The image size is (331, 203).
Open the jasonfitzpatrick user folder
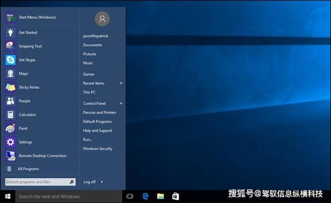point(96,36)
